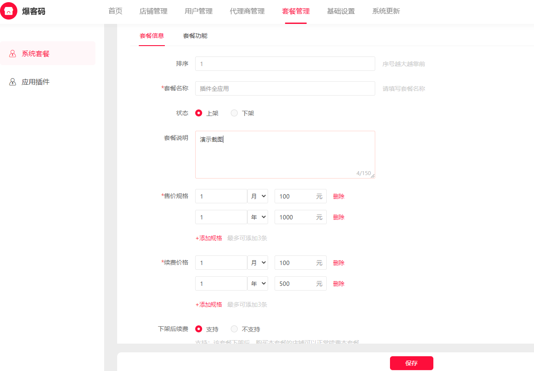Select the 下架 status radio button
The image size is (534, 371).
pyautogui.click(x=234, y=113)
